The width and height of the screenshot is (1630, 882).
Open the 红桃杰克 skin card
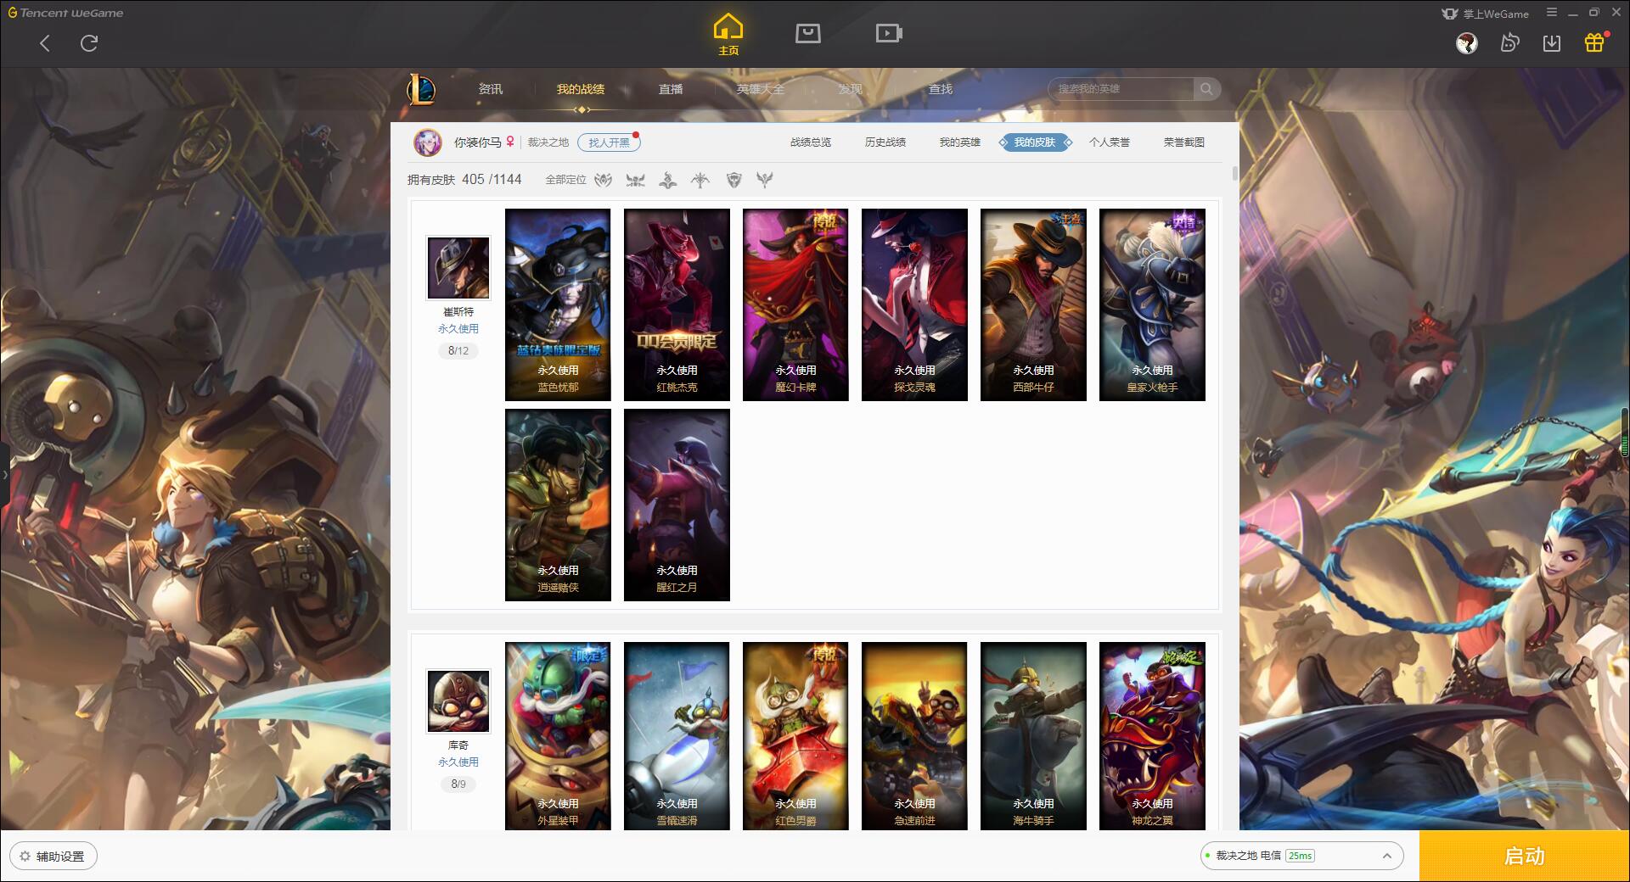point(677,304)
